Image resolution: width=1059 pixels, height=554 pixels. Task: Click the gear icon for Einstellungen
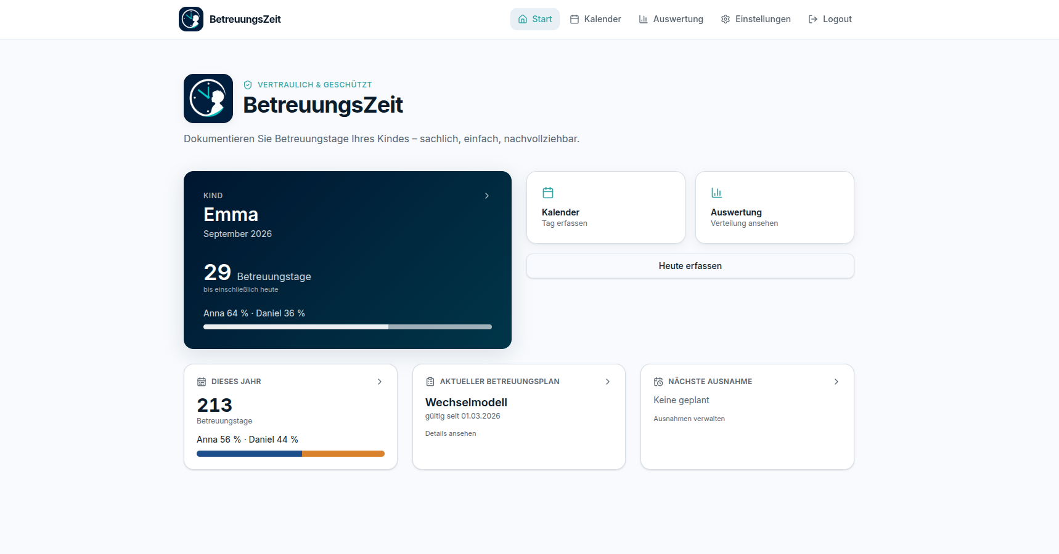click(726, 19)
